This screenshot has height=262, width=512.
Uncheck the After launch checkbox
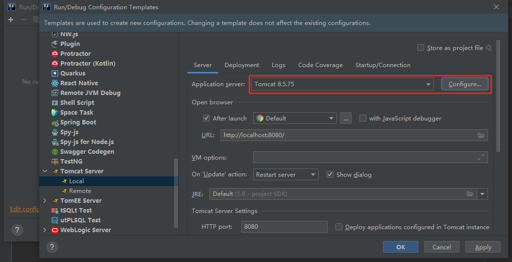pos(206,119)
